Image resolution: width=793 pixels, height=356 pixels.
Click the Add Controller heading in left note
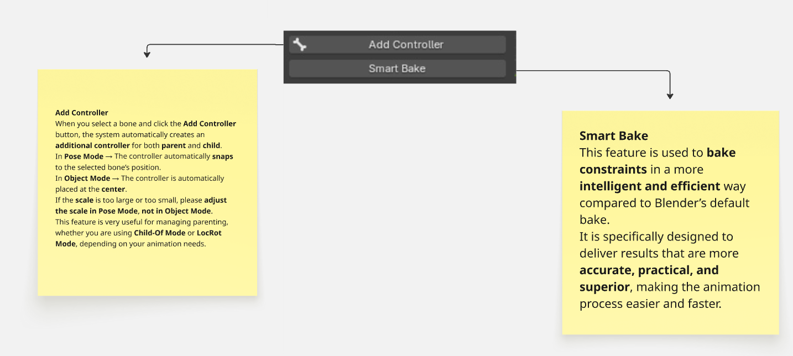tap(82, 113)
